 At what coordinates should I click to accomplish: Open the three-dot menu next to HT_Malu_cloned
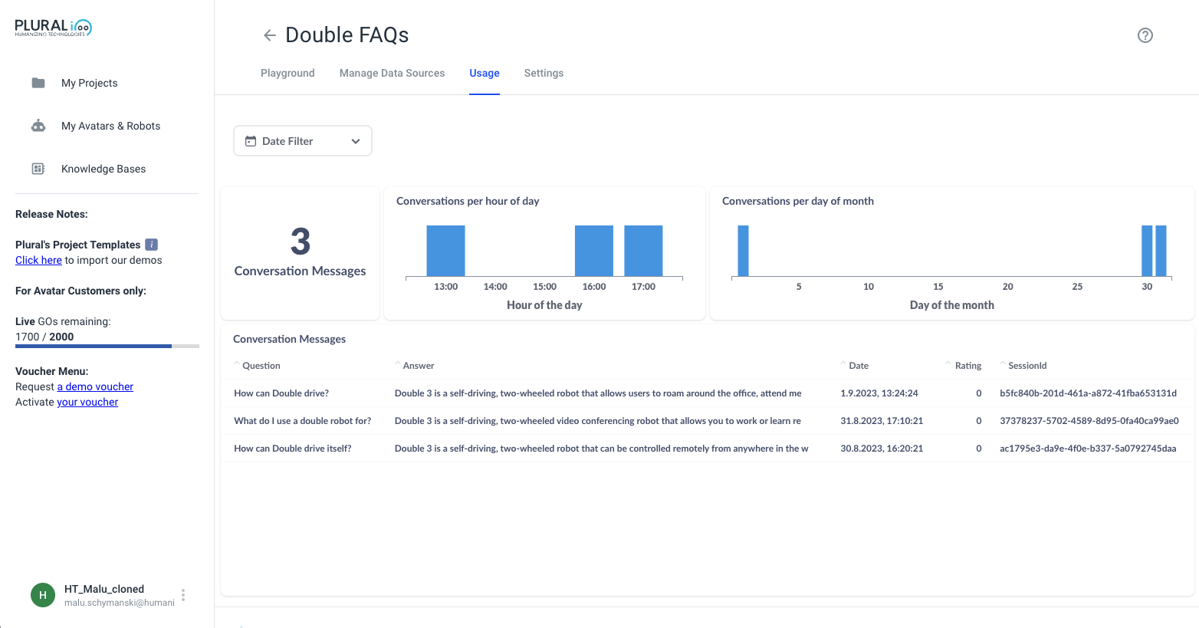click(x=183, y=595)
